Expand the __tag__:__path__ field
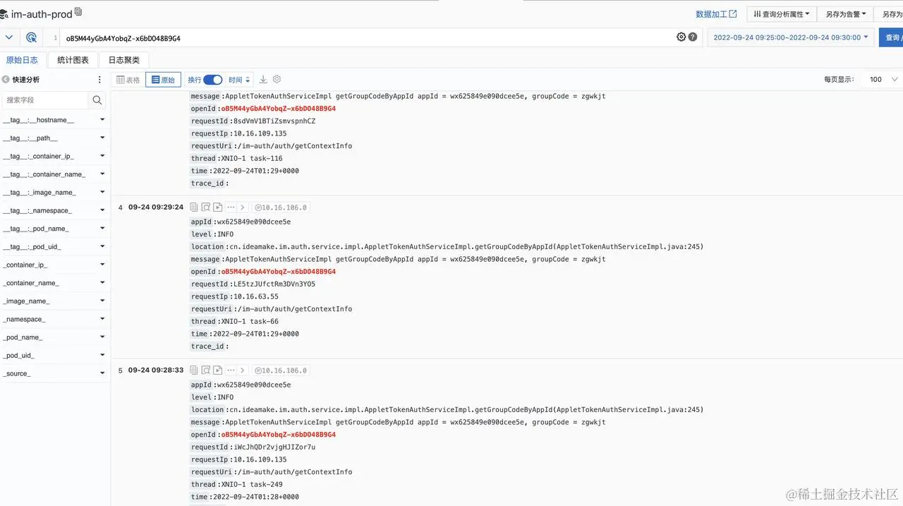903x506 pixels. coord(102,138)
